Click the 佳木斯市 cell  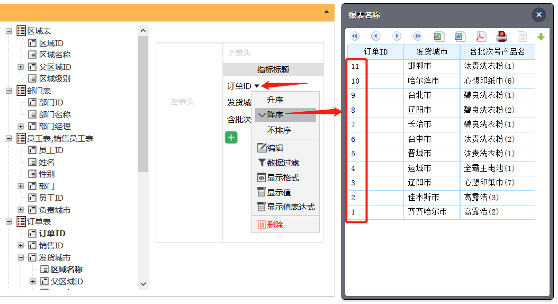click(x=431, y=197)
